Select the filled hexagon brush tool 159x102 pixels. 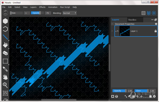5,21
